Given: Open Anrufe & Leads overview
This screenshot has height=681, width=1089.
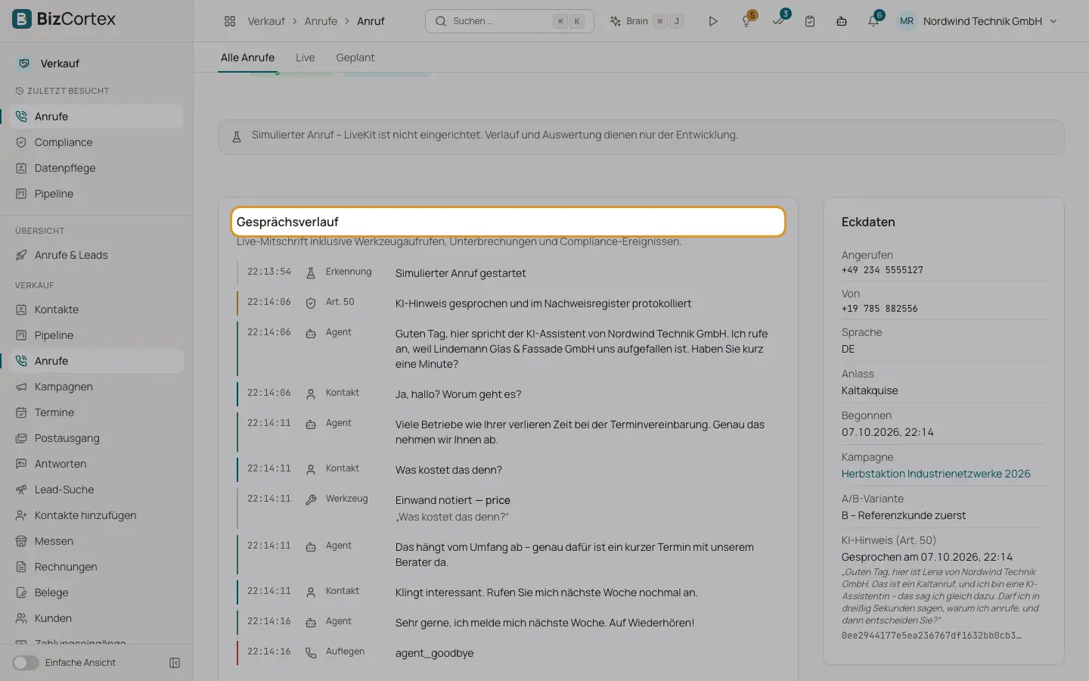Looking at the screenshot, I should pos(97,255).
